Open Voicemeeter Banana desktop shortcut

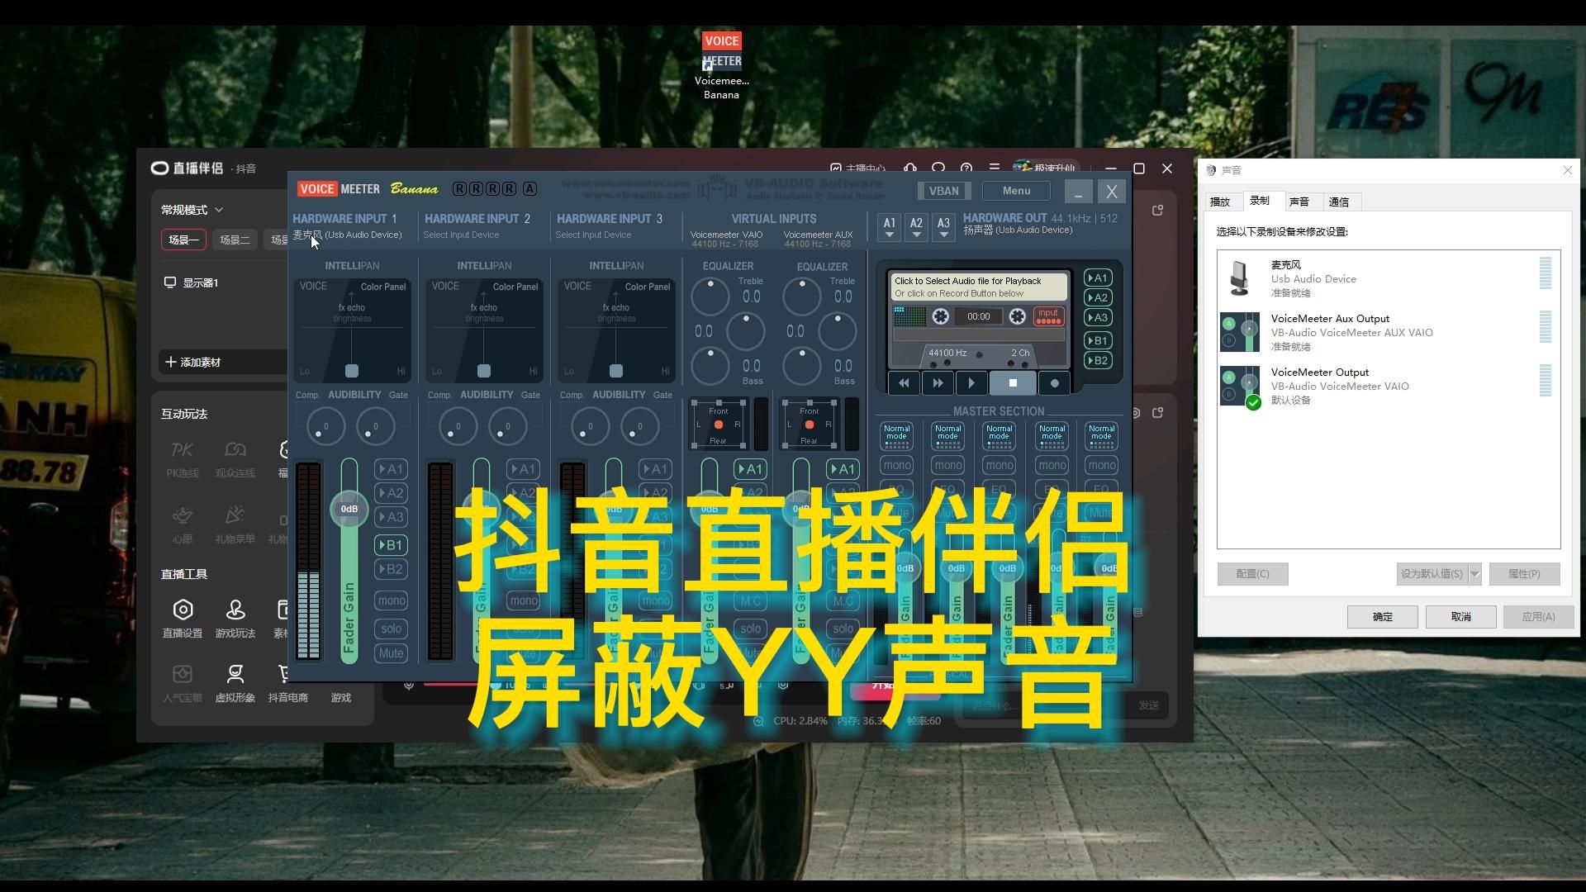pos(721,66)
